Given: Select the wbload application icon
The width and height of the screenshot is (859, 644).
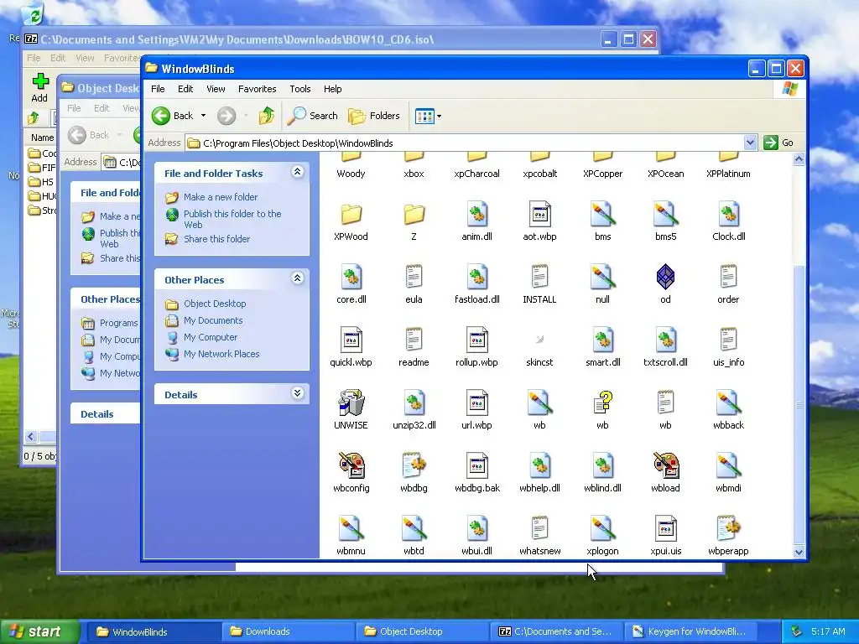Looking at the screenshot, I should coord(665,466).
